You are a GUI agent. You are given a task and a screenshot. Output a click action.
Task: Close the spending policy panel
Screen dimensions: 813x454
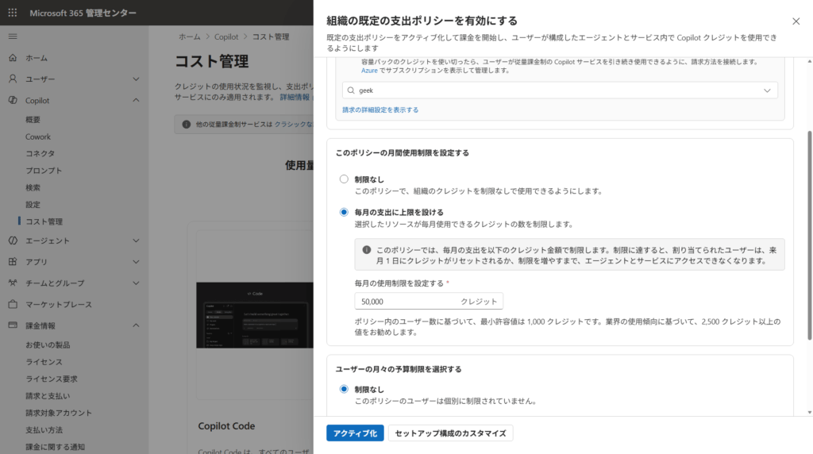tap(796, 21)
